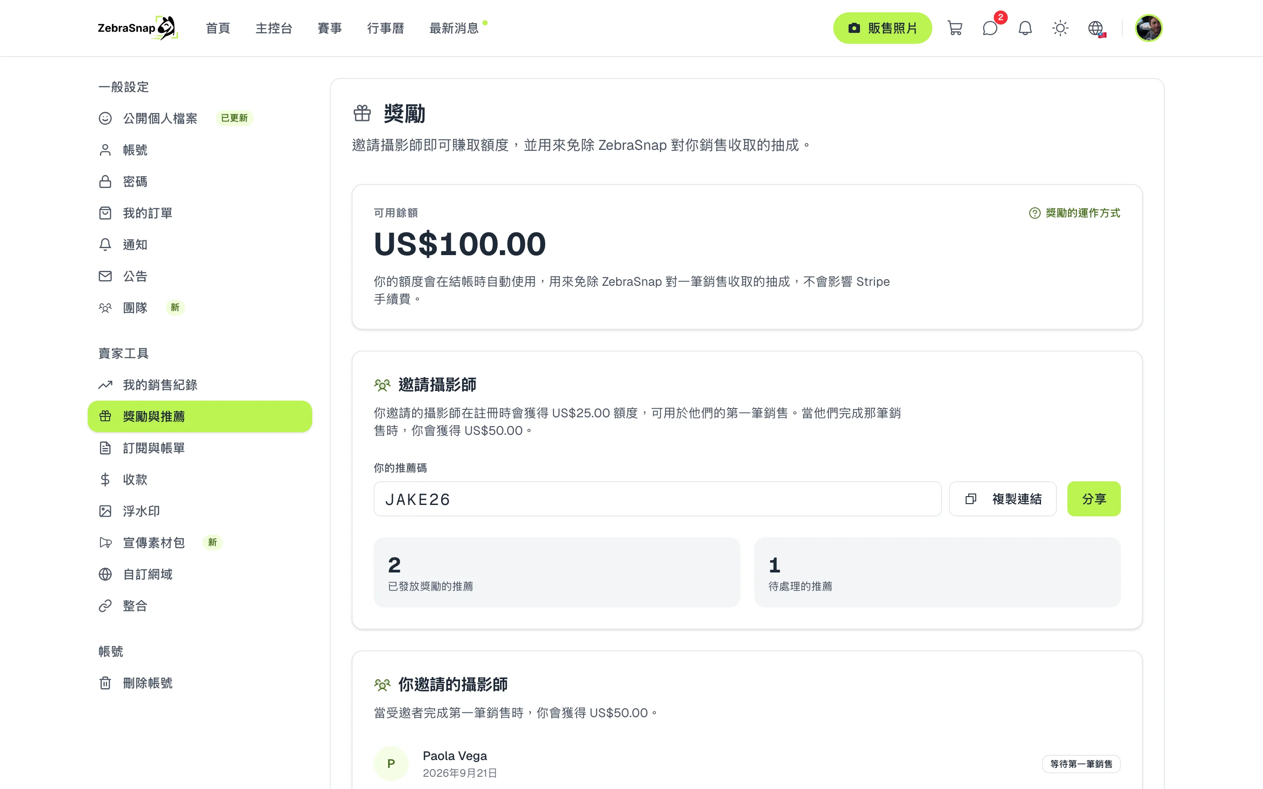Click the Paola Vega name text
Viewport: 1263px width, 789px height.
[455, 756]
